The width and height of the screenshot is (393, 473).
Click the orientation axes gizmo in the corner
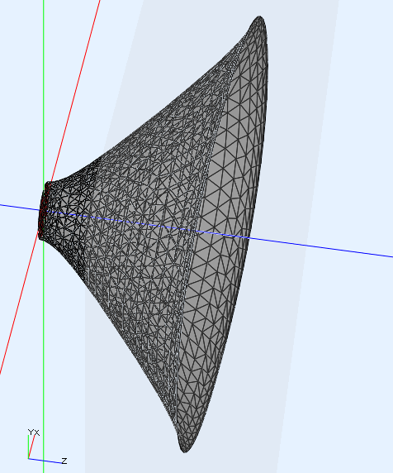(x=47, y=447)
